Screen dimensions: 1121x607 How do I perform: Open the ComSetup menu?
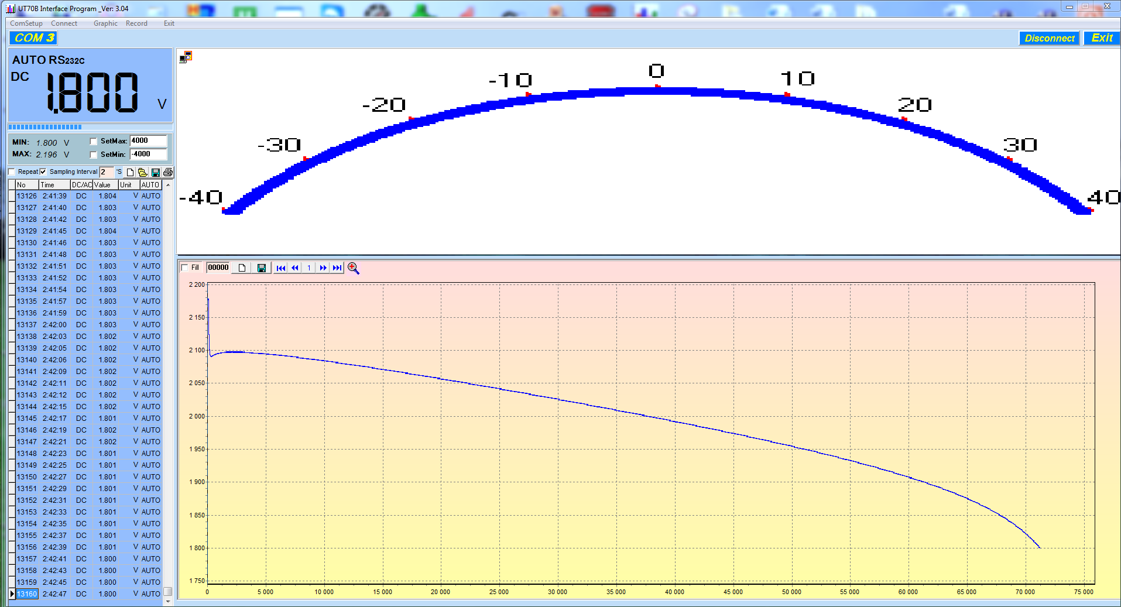26,23
